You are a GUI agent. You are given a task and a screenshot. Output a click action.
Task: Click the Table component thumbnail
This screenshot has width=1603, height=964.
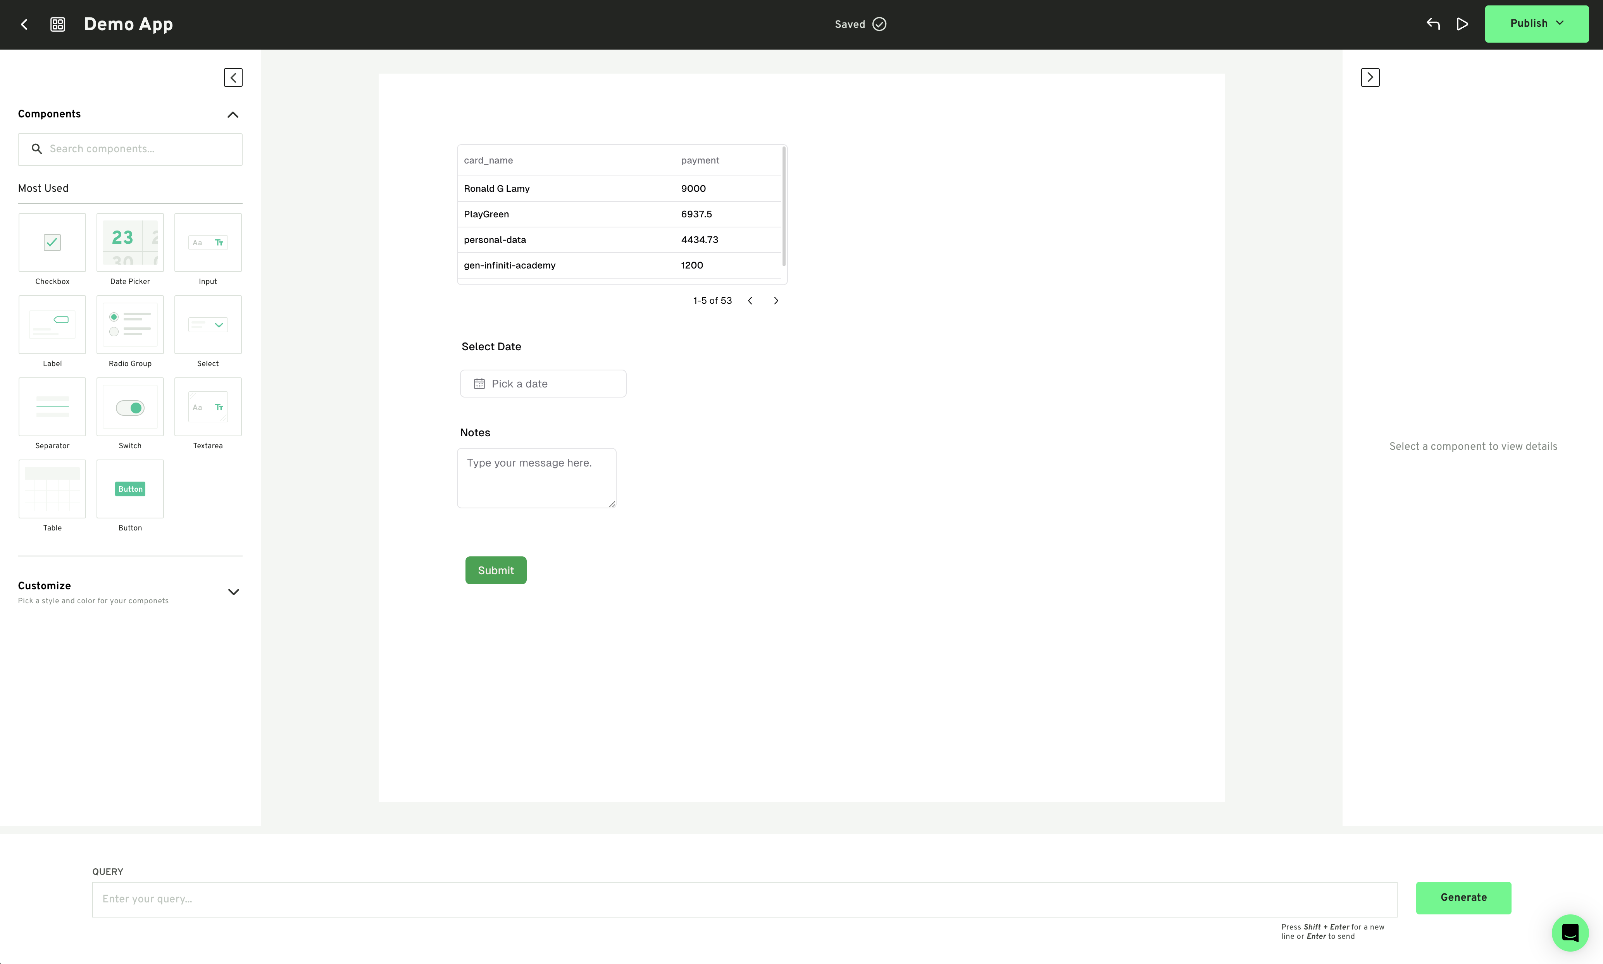(52, 489)
